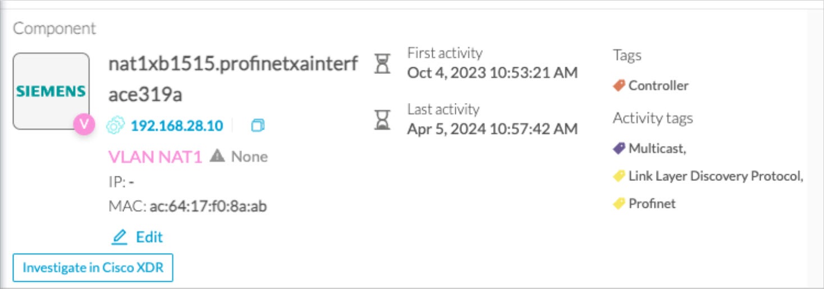
Task: Copy the IP address with the copy icon
Action: click(x=258, y=126)
